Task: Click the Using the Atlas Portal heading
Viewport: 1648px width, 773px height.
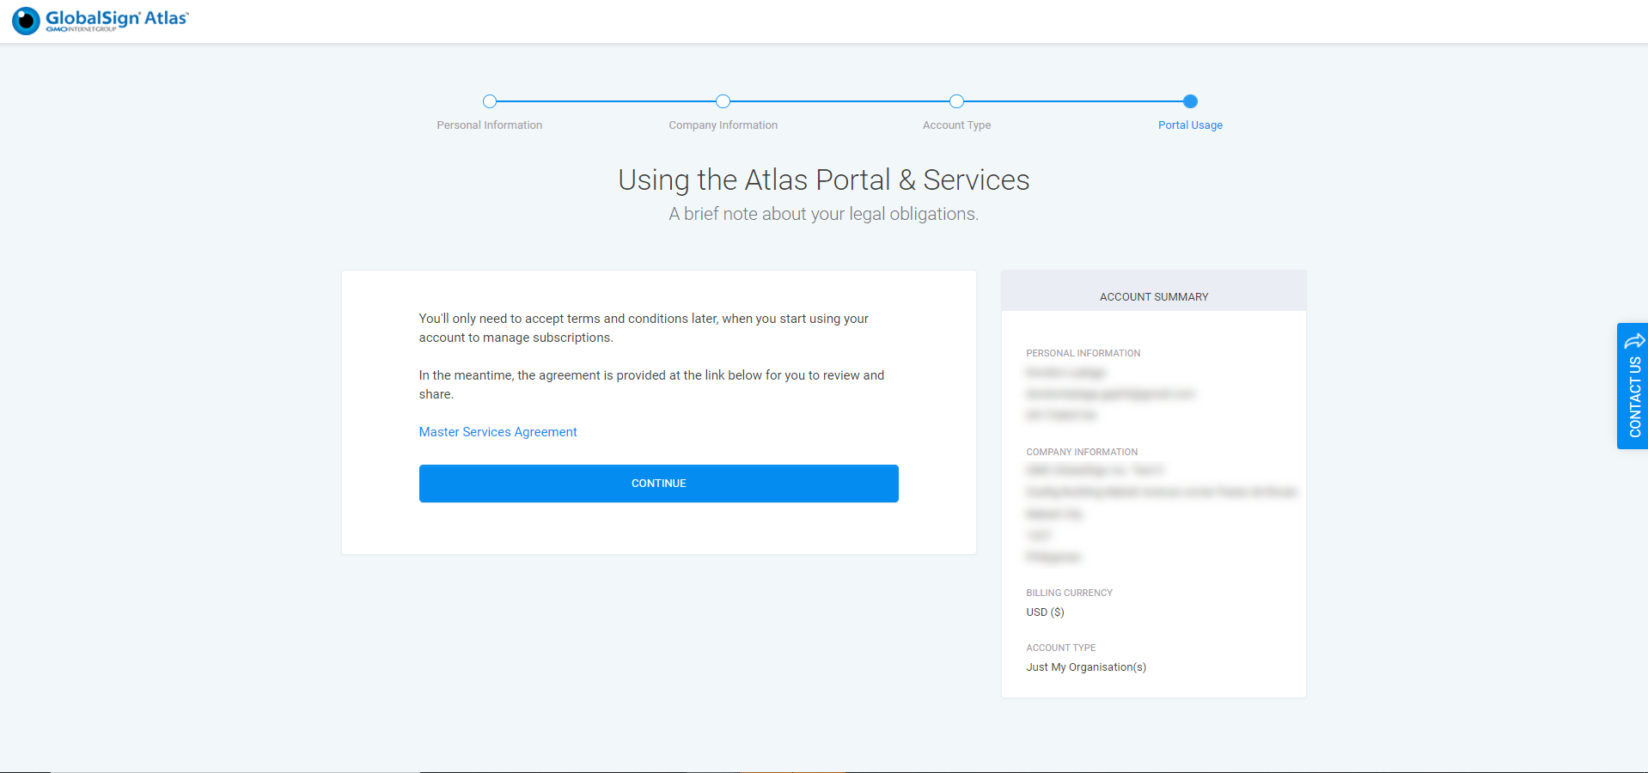Action: tap(823, 180)
